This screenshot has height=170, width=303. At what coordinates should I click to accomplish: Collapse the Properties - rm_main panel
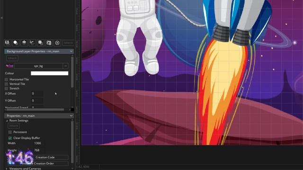click(71, 116)
